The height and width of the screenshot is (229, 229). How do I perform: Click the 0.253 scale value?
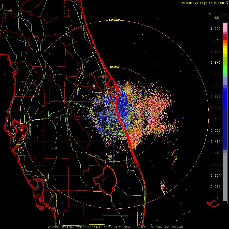[216, 187]
